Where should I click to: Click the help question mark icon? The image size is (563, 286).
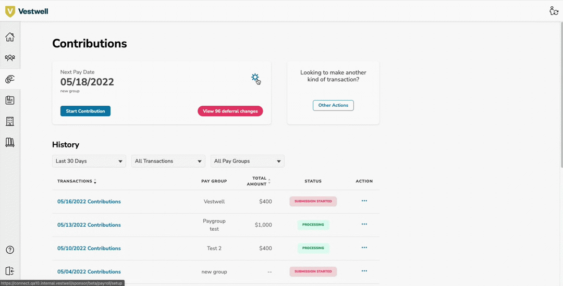(x=10, y=250)
